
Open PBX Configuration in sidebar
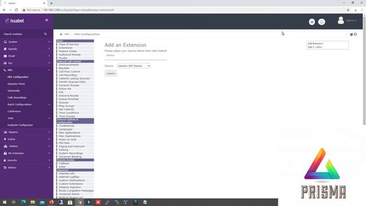pos(18,77)
